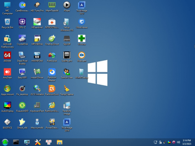Click the monitor settings taskbar icon

pos(27,142)
